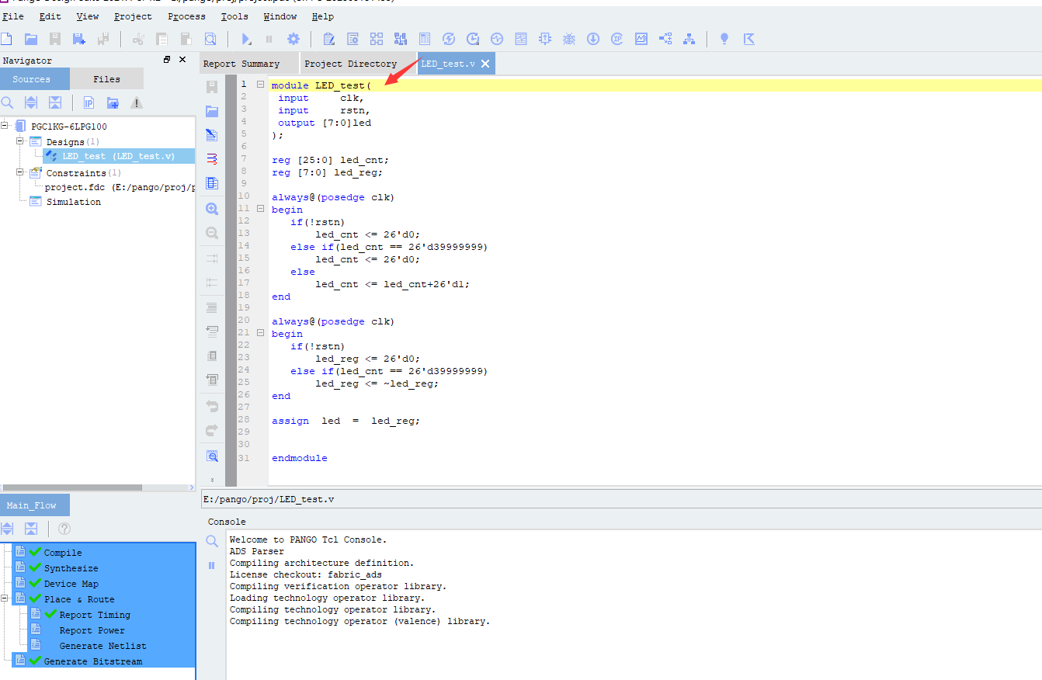Click the clipboard with pencil toolbar icon

click(328, 39)
